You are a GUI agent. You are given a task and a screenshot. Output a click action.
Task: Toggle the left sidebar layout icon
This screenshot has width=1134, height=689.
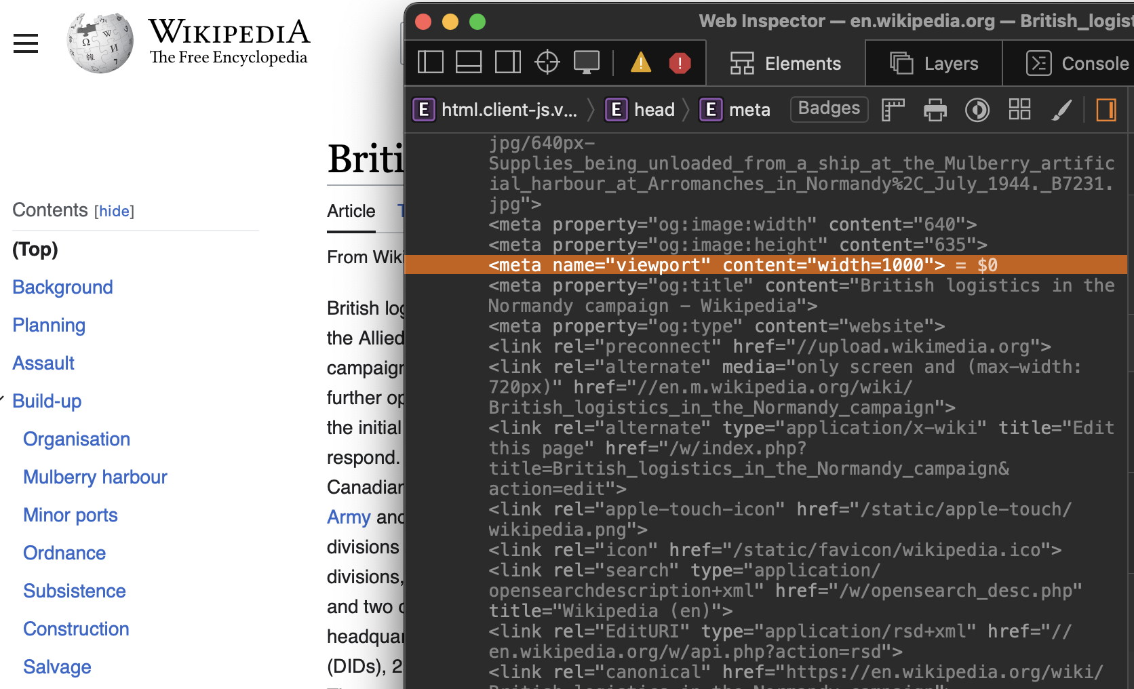pyautogui.click(x=430, y=61)
